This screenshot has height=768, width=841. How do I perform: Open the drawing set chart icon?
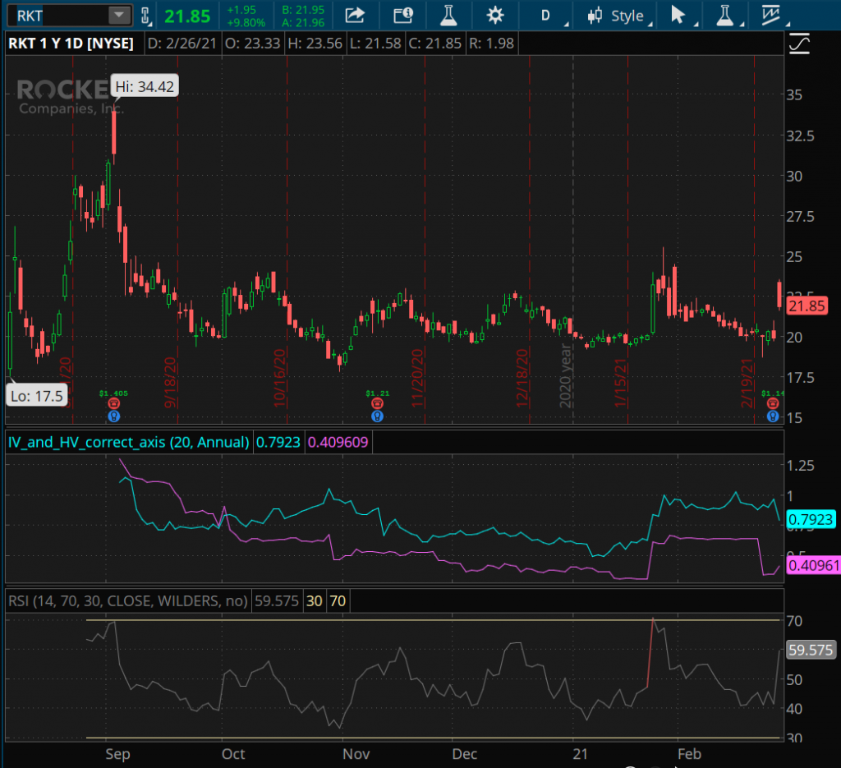point(770,15)
